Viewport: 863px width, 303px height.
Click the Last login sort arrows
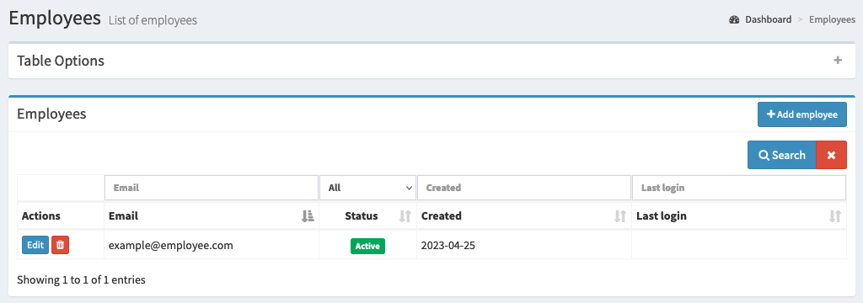(x=835, y=216)
